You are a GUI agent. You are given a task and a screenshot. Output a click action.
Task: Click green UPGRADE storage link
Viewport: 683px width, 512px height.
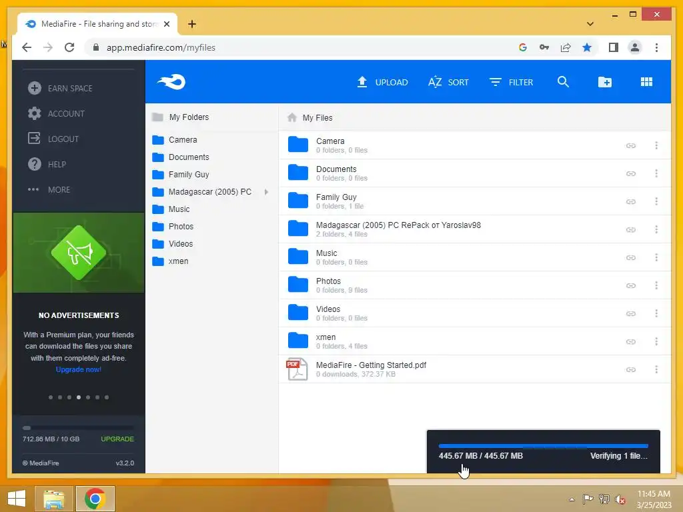(117, 439)
